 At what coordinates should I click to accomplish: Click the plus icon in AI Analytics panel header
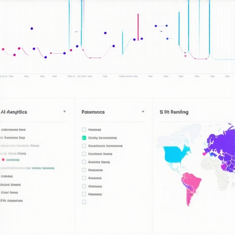[x=65, y=112]
